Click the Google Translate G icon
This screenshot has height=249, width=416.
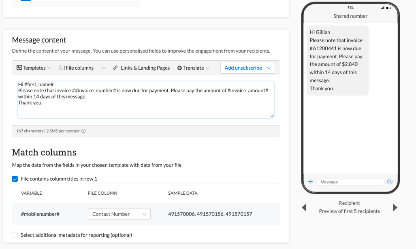point(179,68)
